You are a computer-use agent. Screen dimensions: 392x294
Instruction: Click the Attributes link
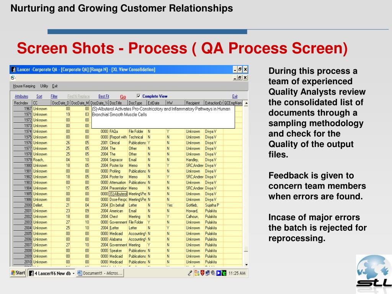pos(21,96)
